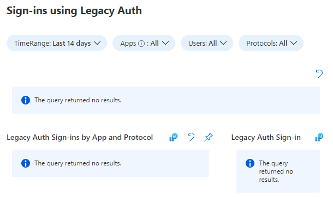Click info icon in App and Protocol no-results message
The width and height of the screenshot is (333, 197).
point(26,163)
